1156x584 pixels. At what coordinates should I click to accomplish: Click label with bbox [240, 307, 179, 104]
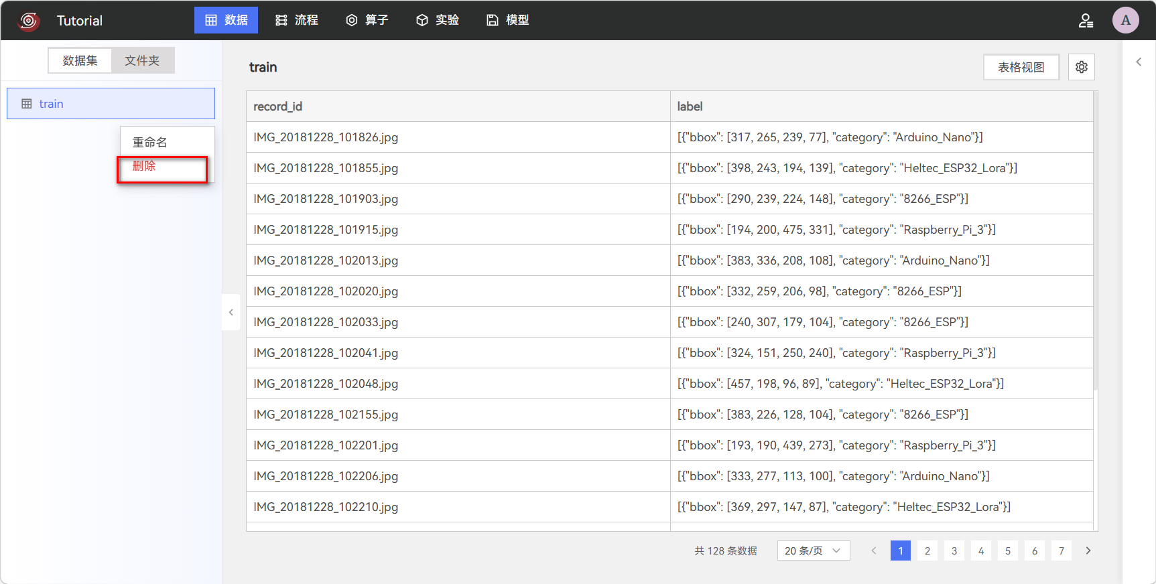pos(882,322)
